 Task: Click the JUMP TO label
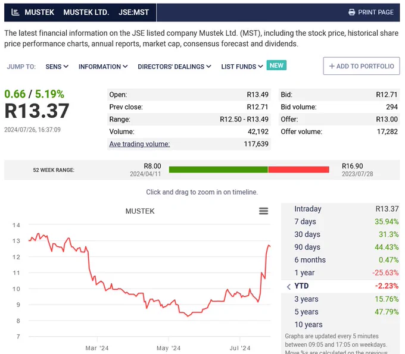21,67
